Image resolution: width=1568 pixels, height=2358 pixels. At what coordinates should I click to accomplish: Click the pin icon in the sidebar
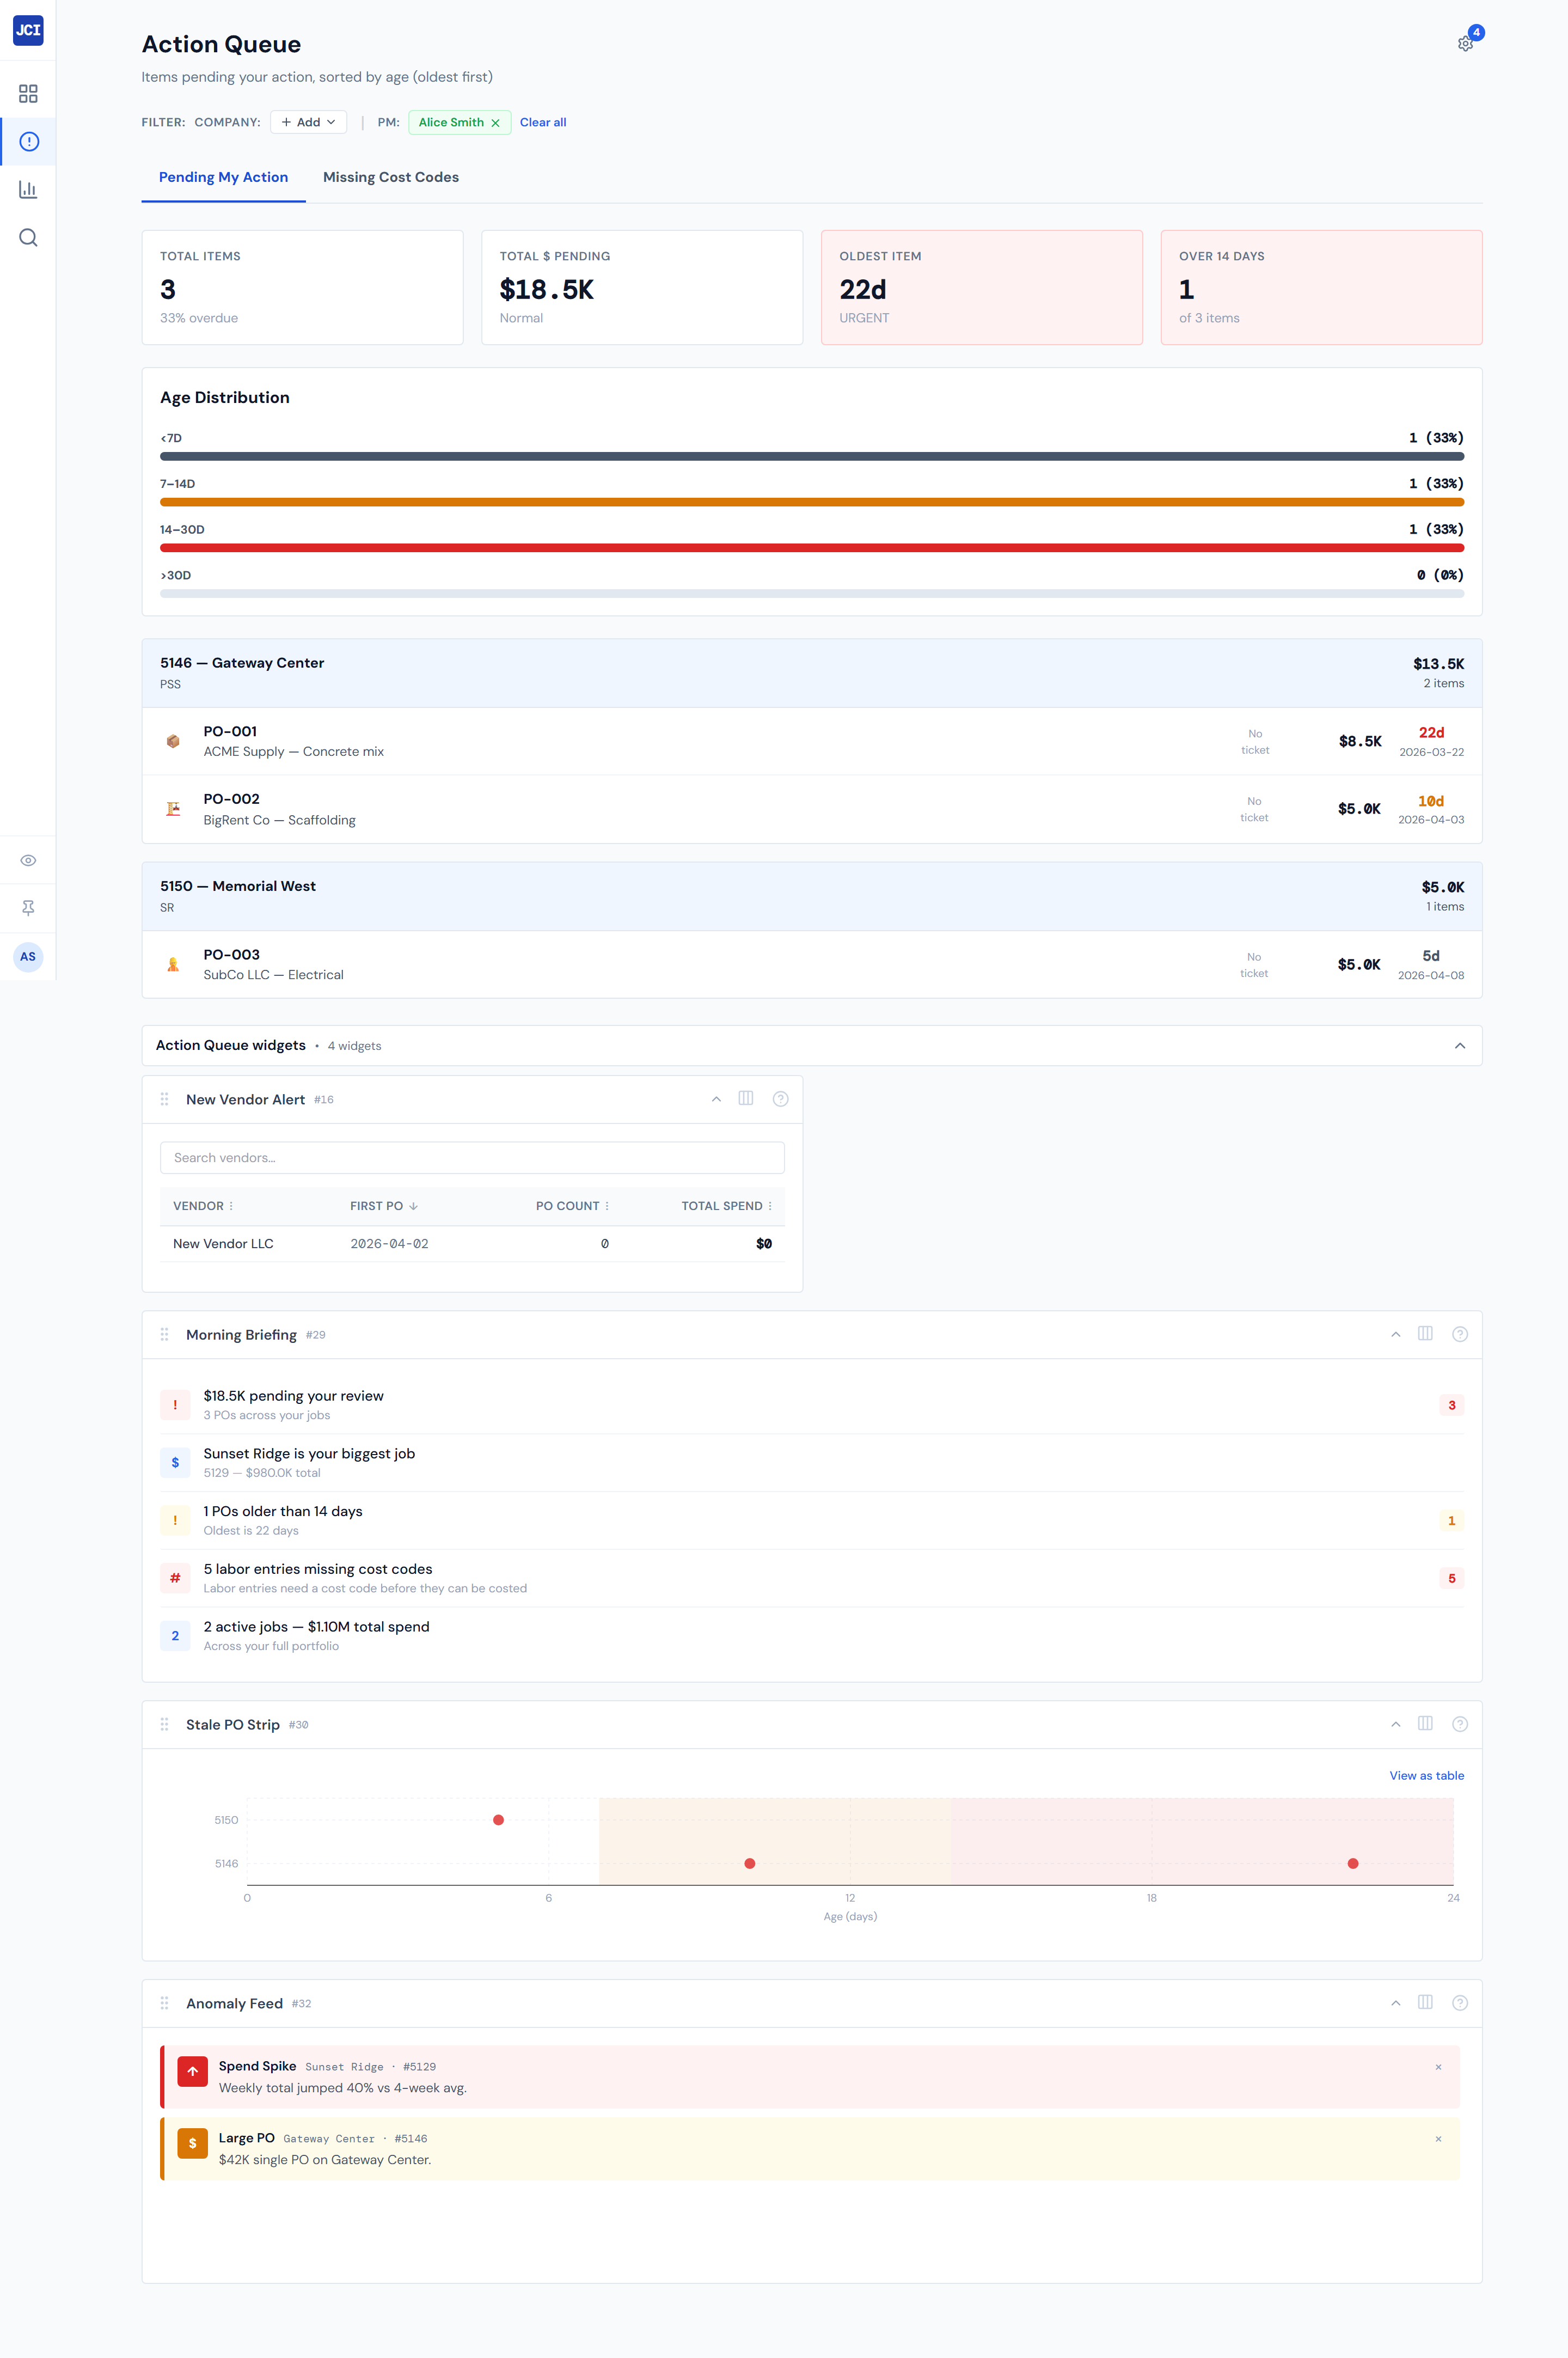28,908
